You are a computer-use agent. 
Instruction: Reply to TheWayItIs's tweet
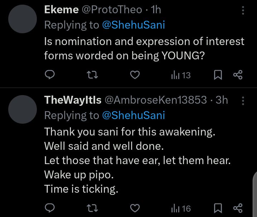tap(50, 208)
